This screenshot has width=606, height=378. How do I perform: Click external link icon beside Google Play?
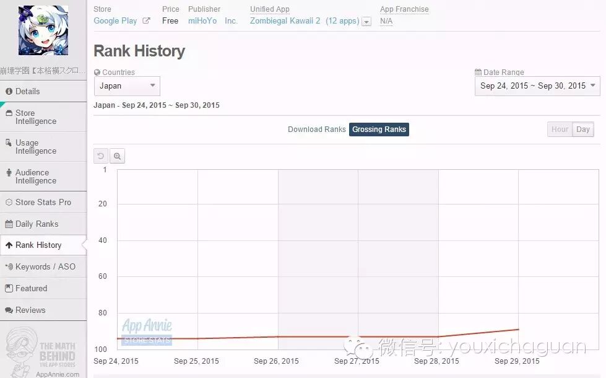146,20
